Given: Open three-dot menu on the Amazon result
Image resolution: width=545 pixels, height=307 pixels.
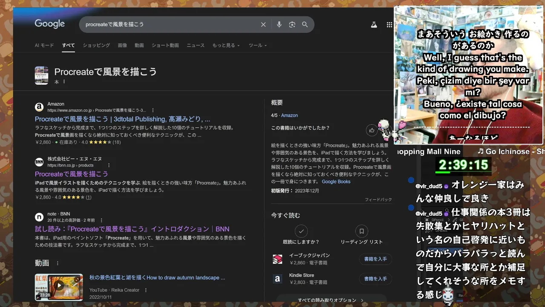Looking at the screenshot, I should [x=153, y=110].
